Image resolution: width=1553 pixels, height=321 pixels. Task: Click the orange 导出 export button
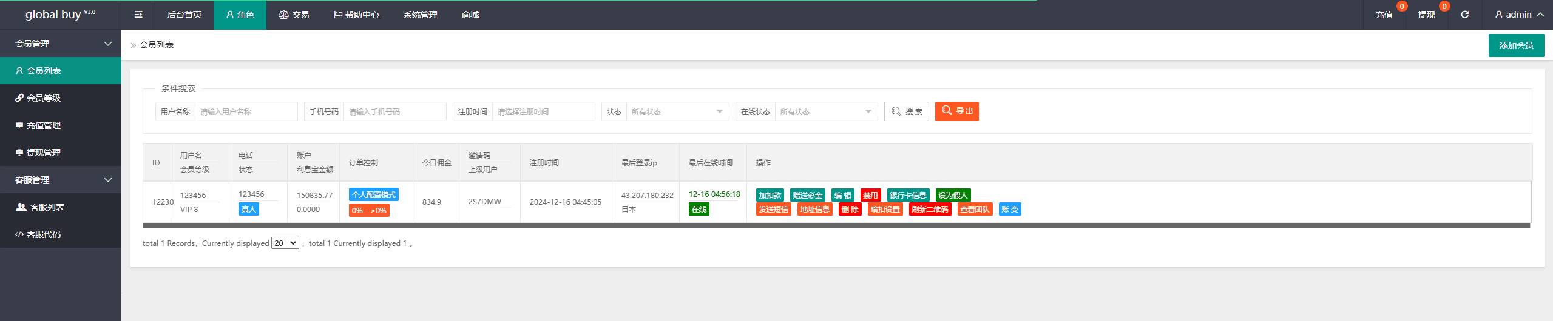coord(957,111)
